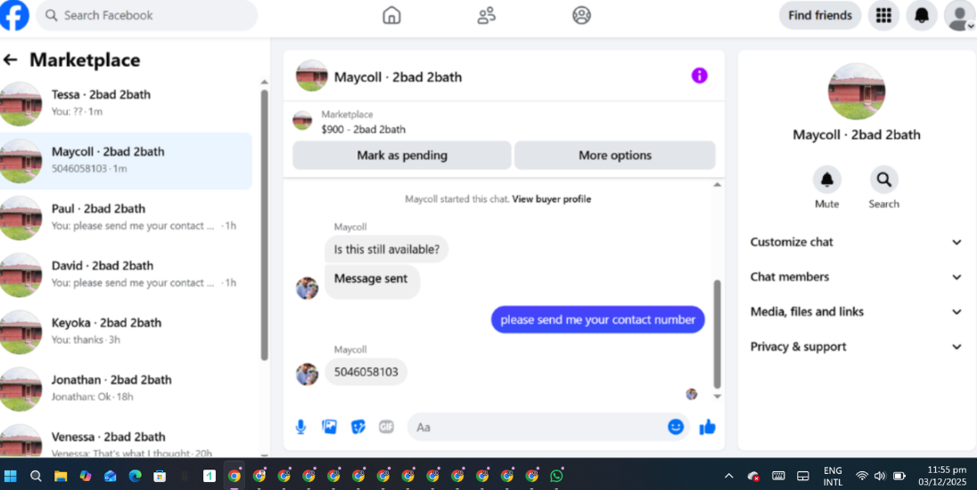Click the purple conversation info icon

[699, 76]
